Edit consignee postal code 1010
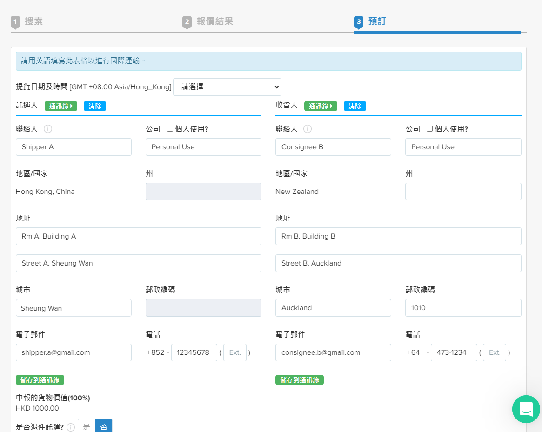Screen dimensions: 542x432 click(463, 308)
